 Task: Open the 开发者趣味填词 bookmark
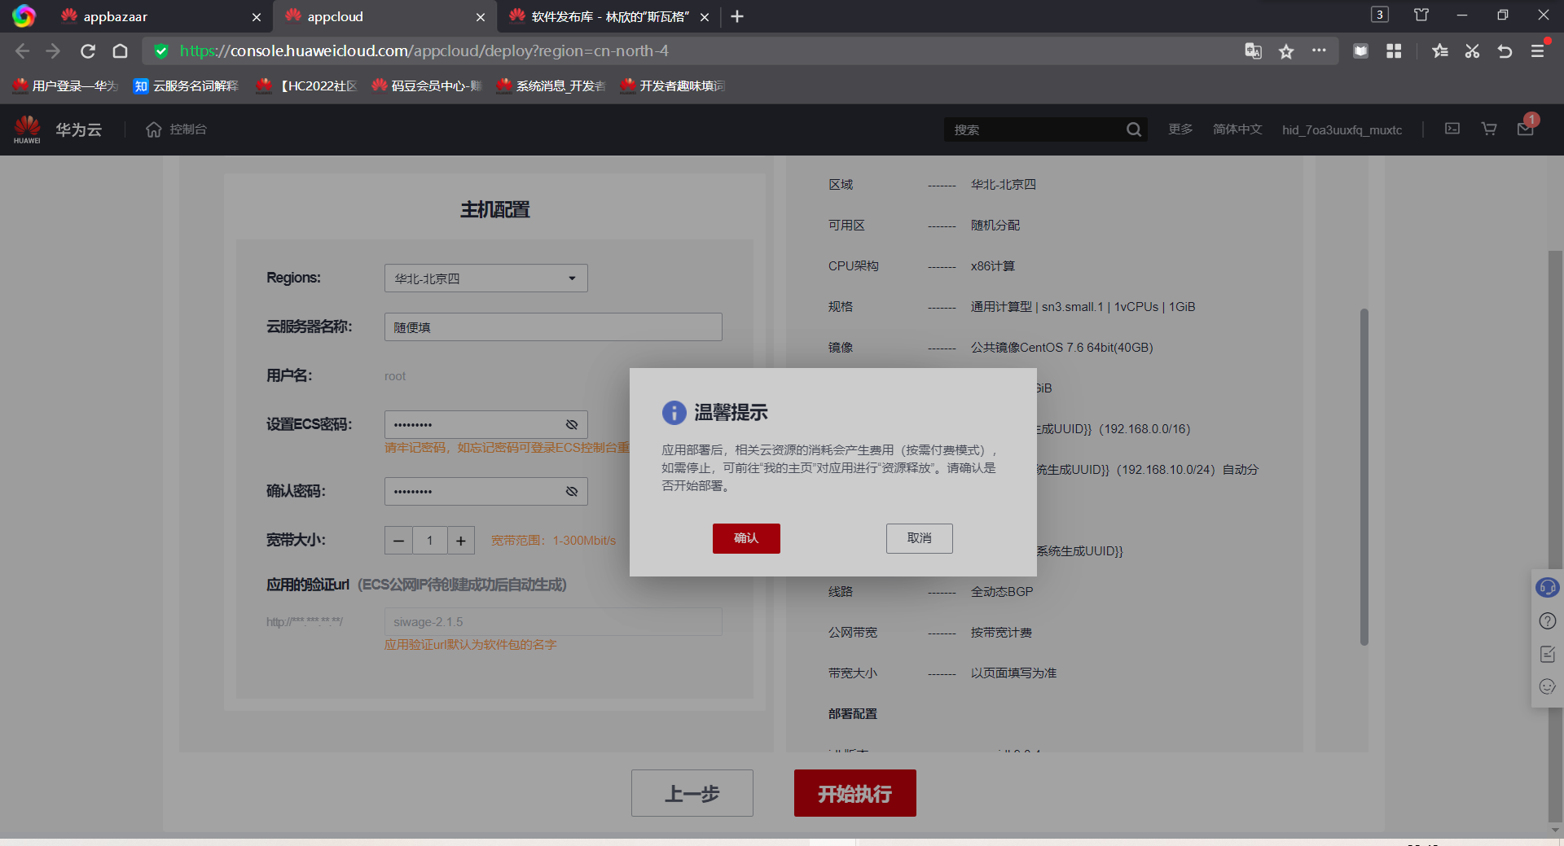click(673, 85)
